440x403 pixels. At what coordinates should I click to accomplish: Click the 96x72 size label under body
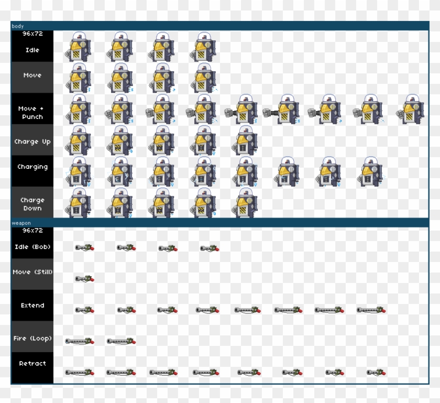[x=31, y=33]
